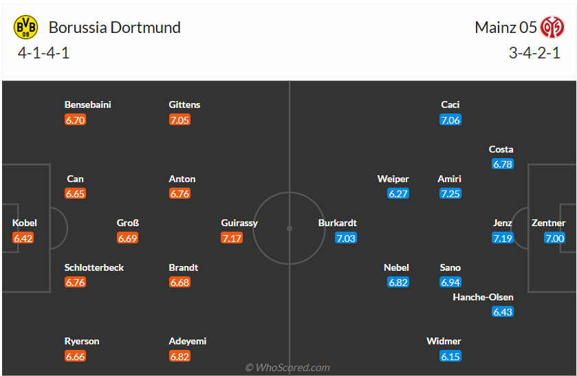
Task: Click the Borussia Dortmund club crest
Action: point(26,27)
